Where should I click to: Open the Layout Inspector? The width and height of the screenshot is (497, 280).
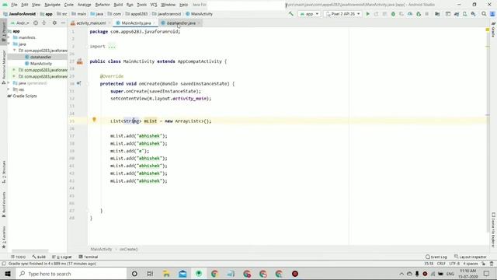[471, 257]
